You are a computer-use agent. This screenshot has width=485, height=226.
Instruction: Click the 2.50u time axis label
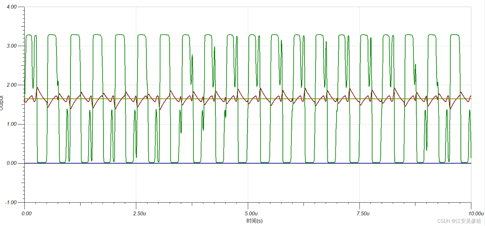(140, 214)
